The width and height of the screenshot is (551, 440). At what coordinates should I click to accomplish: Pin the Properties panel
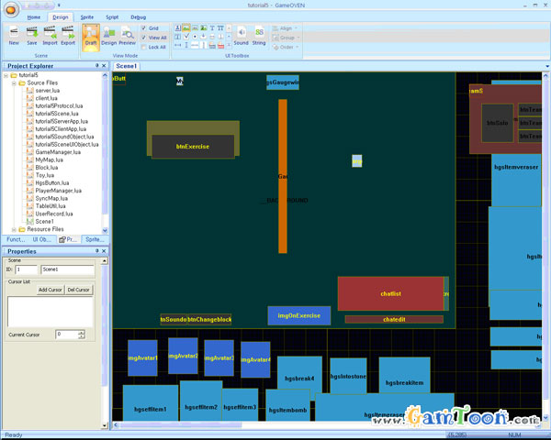pos(97,251)
